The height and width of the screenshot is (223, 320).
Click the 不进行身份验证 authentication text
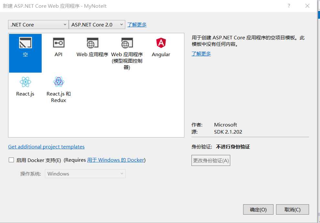[233, 147]
